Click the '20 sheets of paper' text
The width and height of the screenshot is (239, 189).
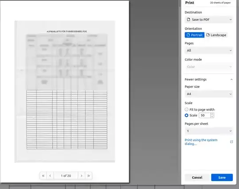(220, 3)
